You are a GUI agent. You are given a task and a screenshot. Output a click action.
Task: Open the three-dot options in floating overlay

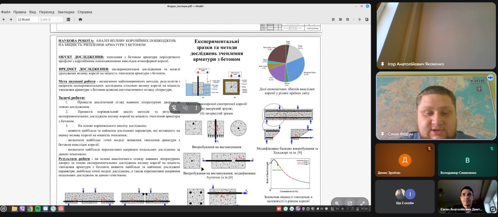pos(196,108)
